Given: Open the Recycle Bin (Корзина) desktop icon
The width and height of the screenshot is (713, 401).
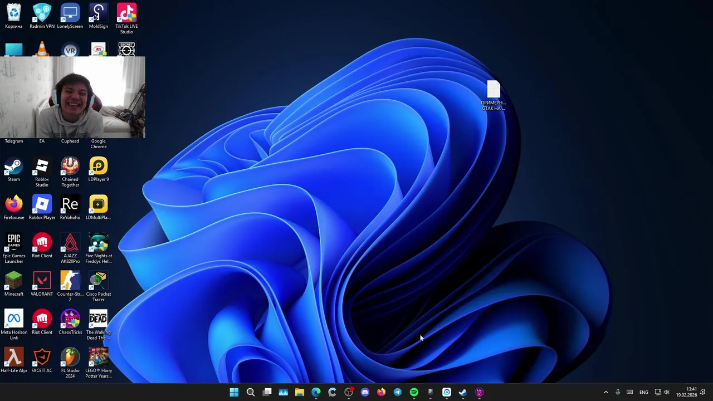Looking at the screenshot, I should [x=13, y=16].
